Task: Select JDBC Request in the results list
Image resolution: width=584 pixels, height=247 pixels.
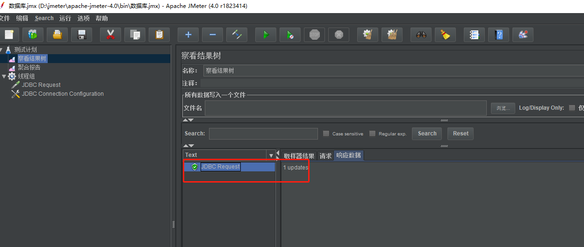Action: [221, 167]
